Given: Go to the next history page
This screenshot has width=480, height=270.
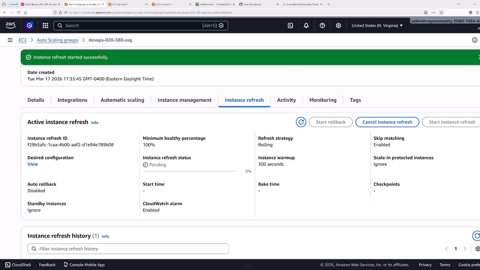Looking at the screenshot, I should [465, 249].
